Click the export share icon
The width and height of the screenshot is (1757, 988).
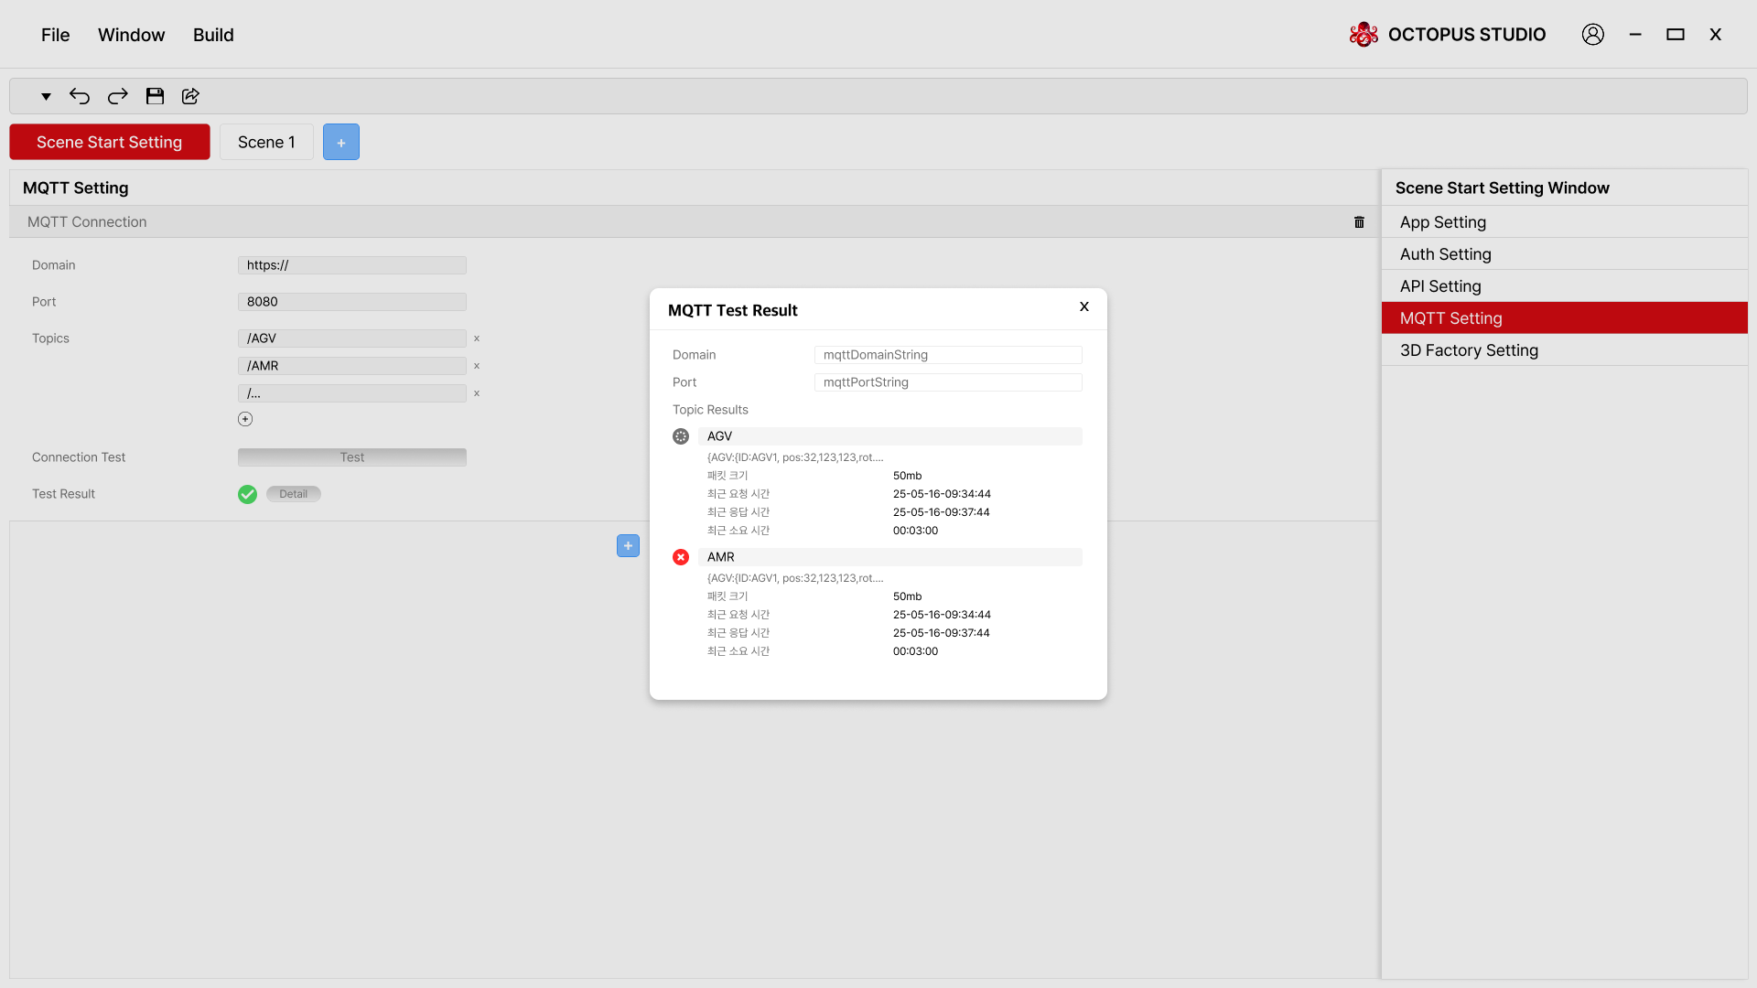point(190,96)
